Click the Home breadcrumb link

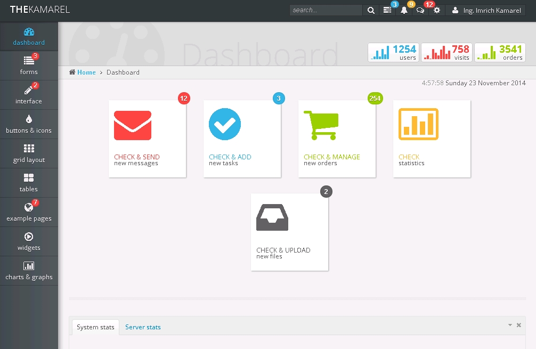[x=86, y=72]
